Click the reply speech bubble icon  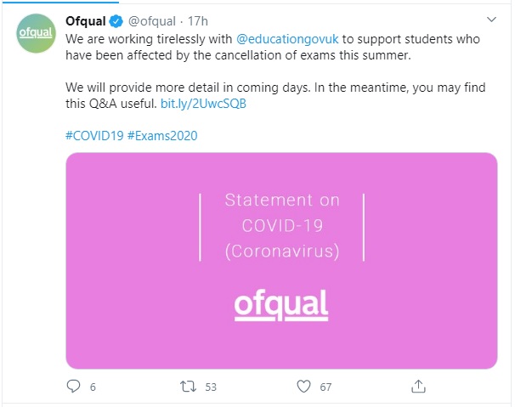pos(73,386)
